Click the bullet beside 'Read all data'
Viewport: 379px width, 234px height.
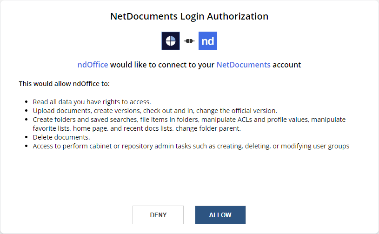tap(27, 102)
